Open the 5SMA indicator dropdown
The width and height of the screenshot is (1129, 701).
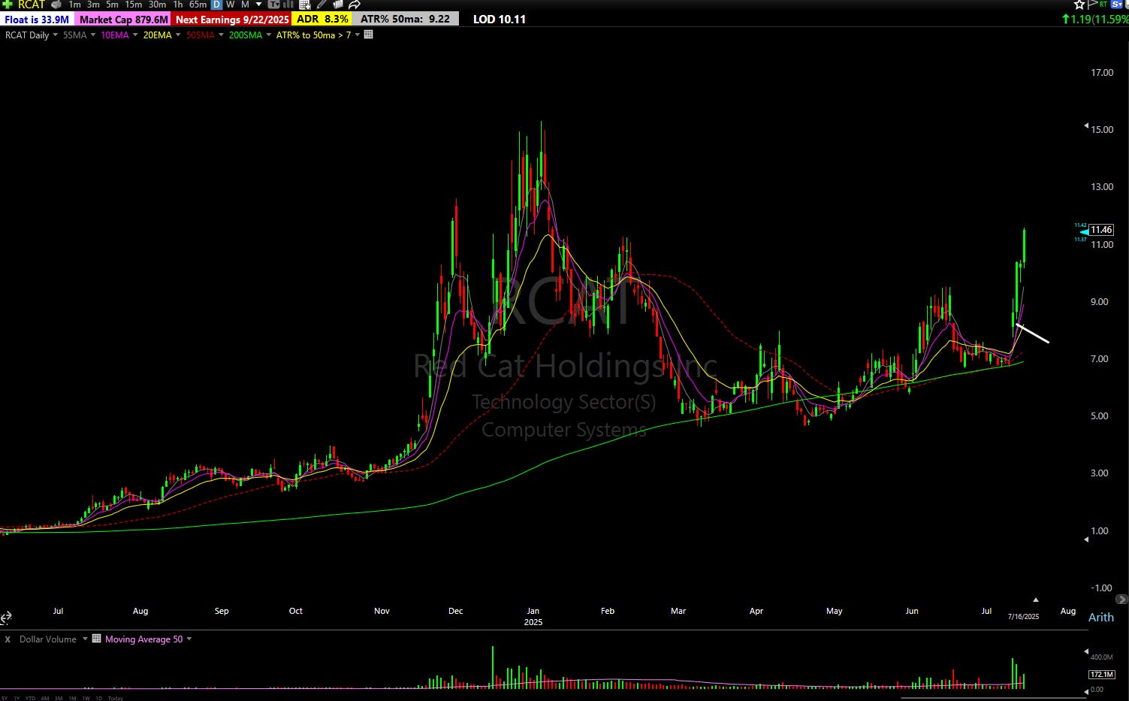93,35
